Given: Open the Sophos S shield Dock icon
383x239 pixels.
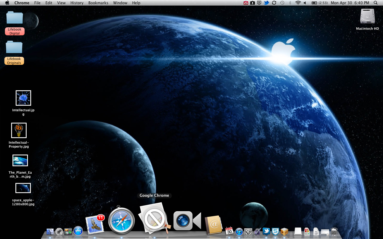Looking at the screenshot, I should tap(275, 231).
